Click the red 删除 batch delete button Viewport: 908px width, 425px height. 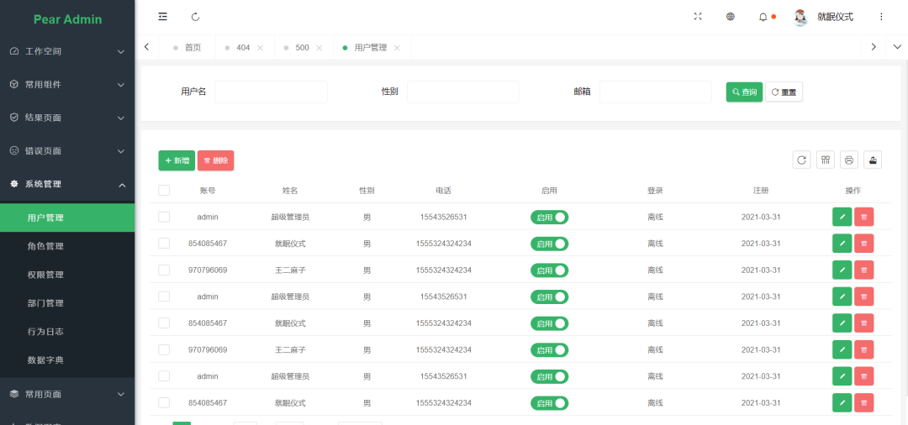pos(215,160)
